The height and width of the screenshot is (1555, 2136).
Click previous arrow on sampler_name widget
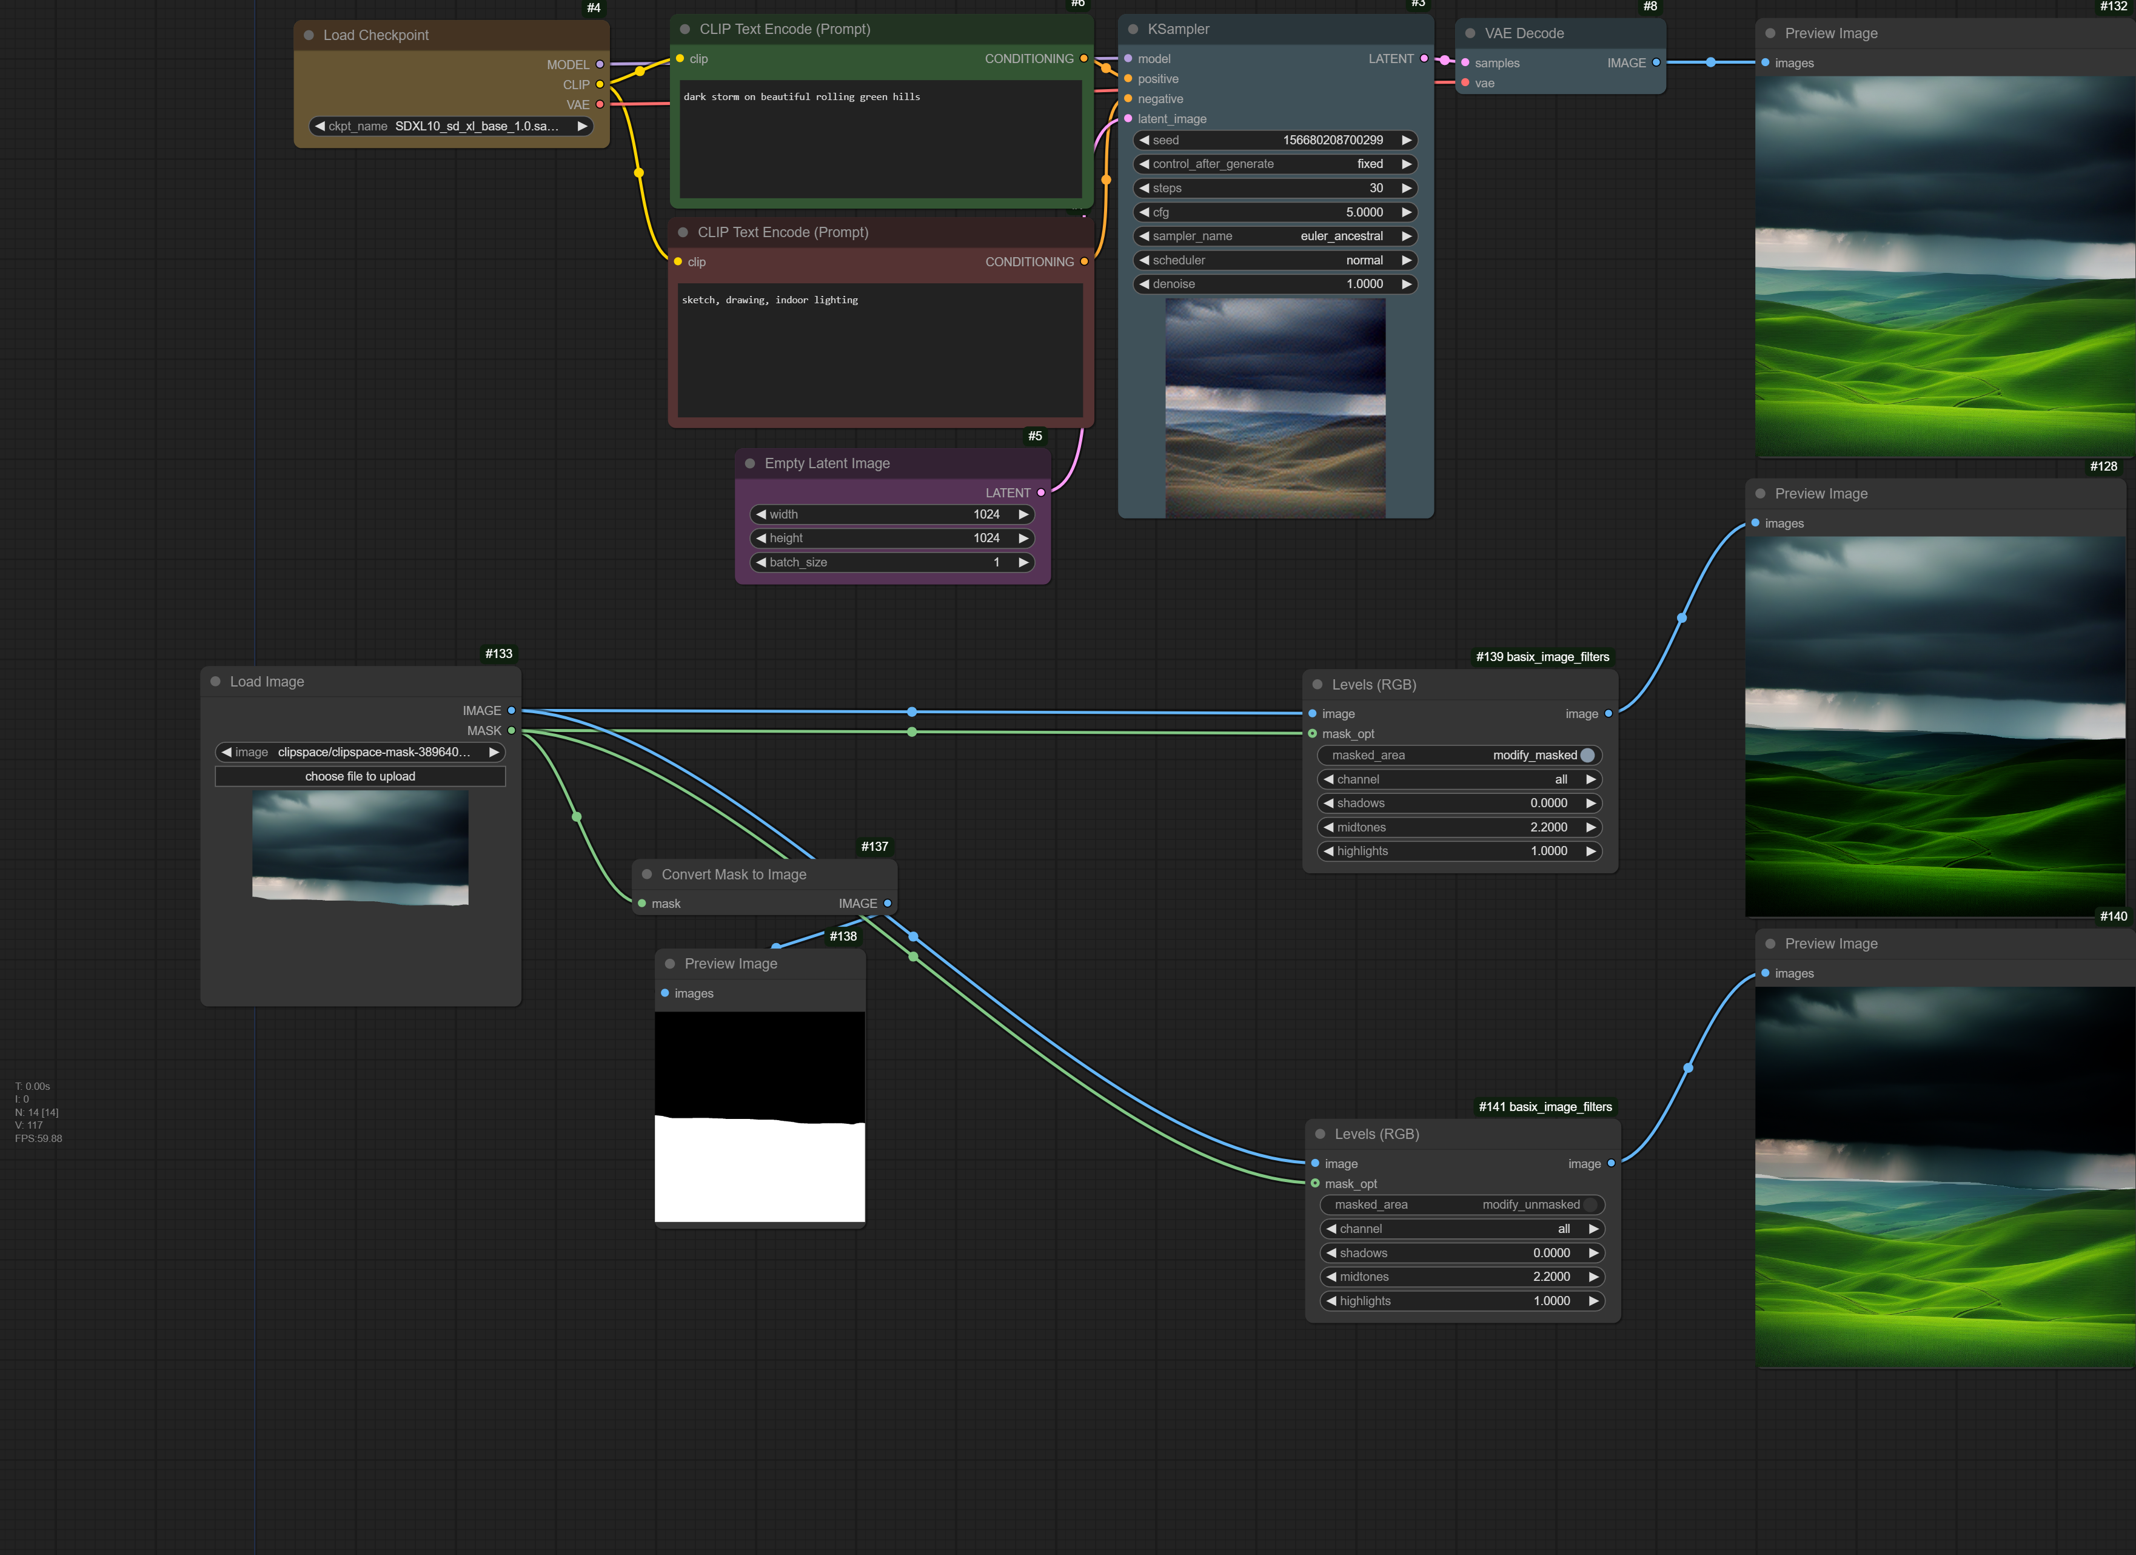(x=1144, y=237)
